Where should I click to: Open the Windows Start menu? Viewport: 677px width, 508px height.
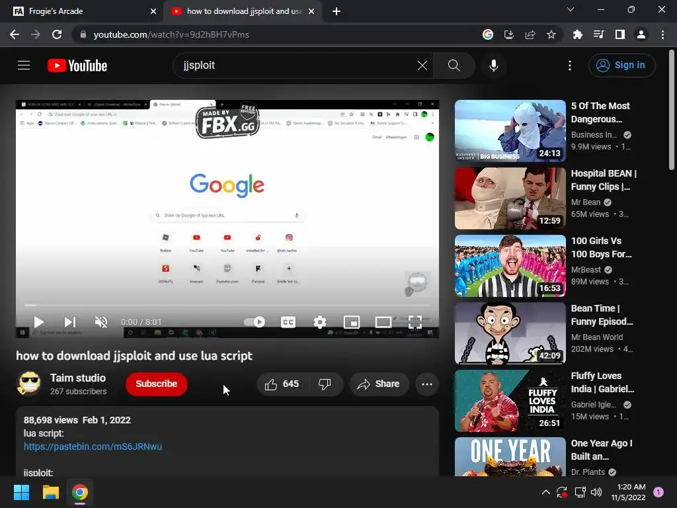click(x=21, y=492)
